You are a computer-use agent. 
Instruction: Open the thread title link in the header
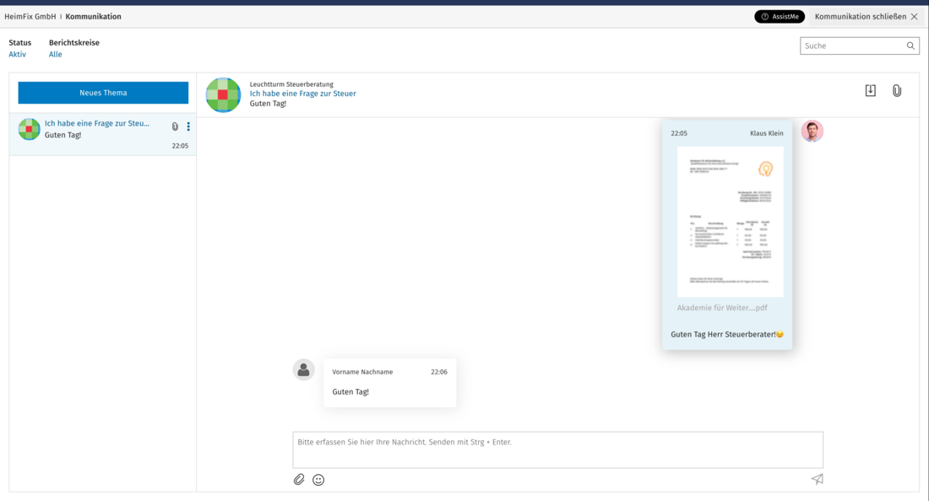click(x=302, y=94)
